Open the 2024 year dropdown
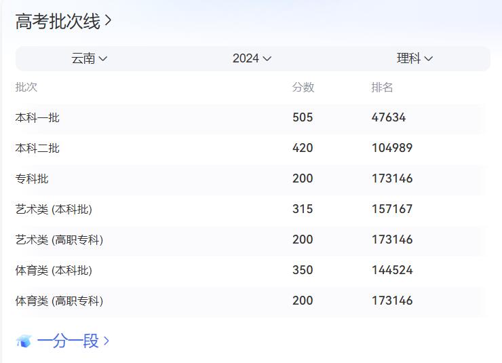Viewport: 502px width, 363px height. pyautogui.click(x=252, y=58)
